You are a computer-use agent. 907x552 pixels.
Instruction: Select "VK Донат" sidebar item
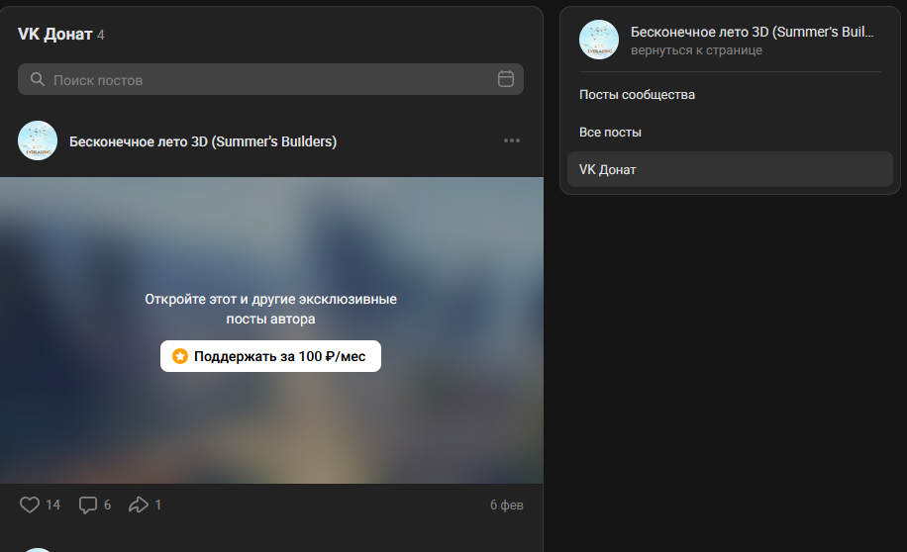tap(730, 169)
